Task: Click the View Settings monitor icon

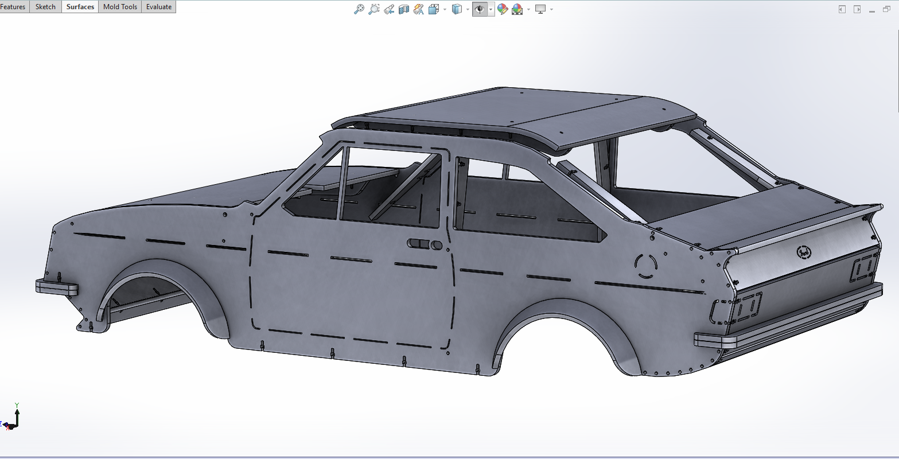Action: pyautogui.click(x=540, y=9)
